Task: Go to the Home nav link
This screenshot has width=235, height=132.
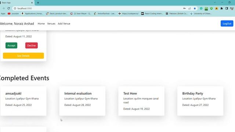Action: tap(41, 23)
